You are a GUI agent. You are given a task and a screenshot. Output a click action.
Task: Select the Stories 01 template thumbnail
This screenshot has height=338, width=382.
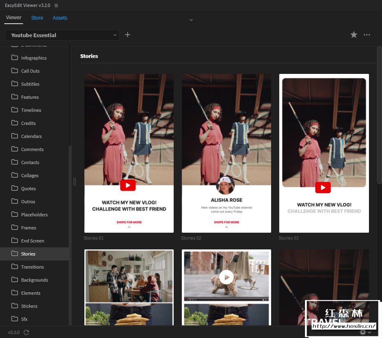pyautogui.click(x=129, y=153)
